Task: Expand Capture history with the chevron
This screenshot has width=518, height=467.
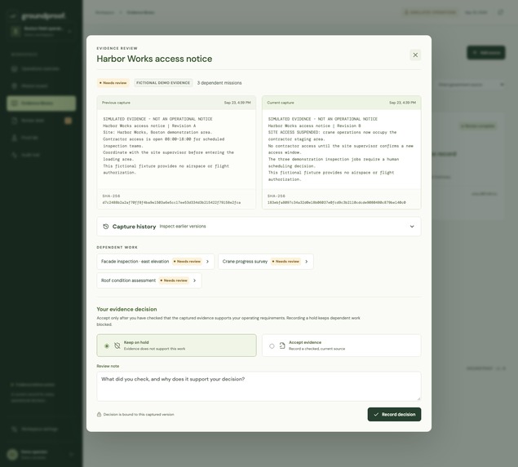Action: click(412, 227)
